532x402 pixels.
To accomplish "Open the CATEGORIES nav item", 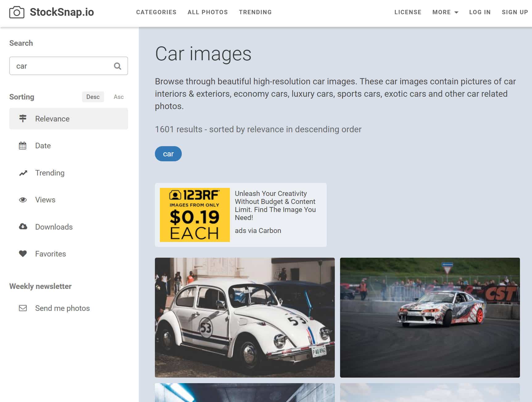I will 156,12.
